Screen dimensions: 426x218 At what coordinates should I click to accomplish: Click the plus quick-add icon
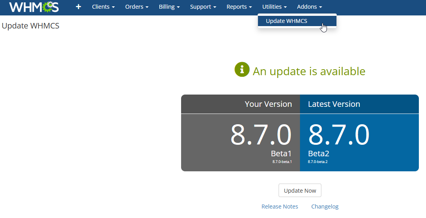tap(78, 7)
